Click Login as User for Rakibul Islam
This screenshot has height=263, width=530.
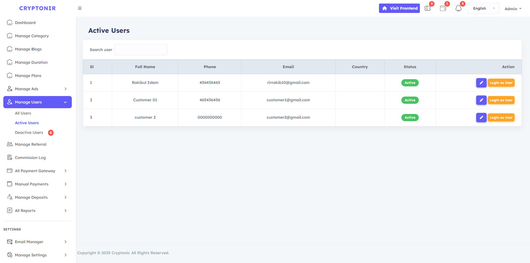point(501,83)
